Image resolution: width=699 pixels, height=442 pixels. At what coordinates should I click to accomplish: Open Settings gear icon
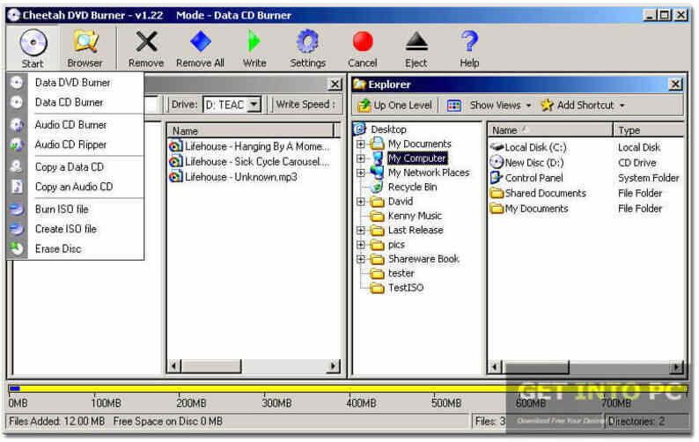pos(307,41)
